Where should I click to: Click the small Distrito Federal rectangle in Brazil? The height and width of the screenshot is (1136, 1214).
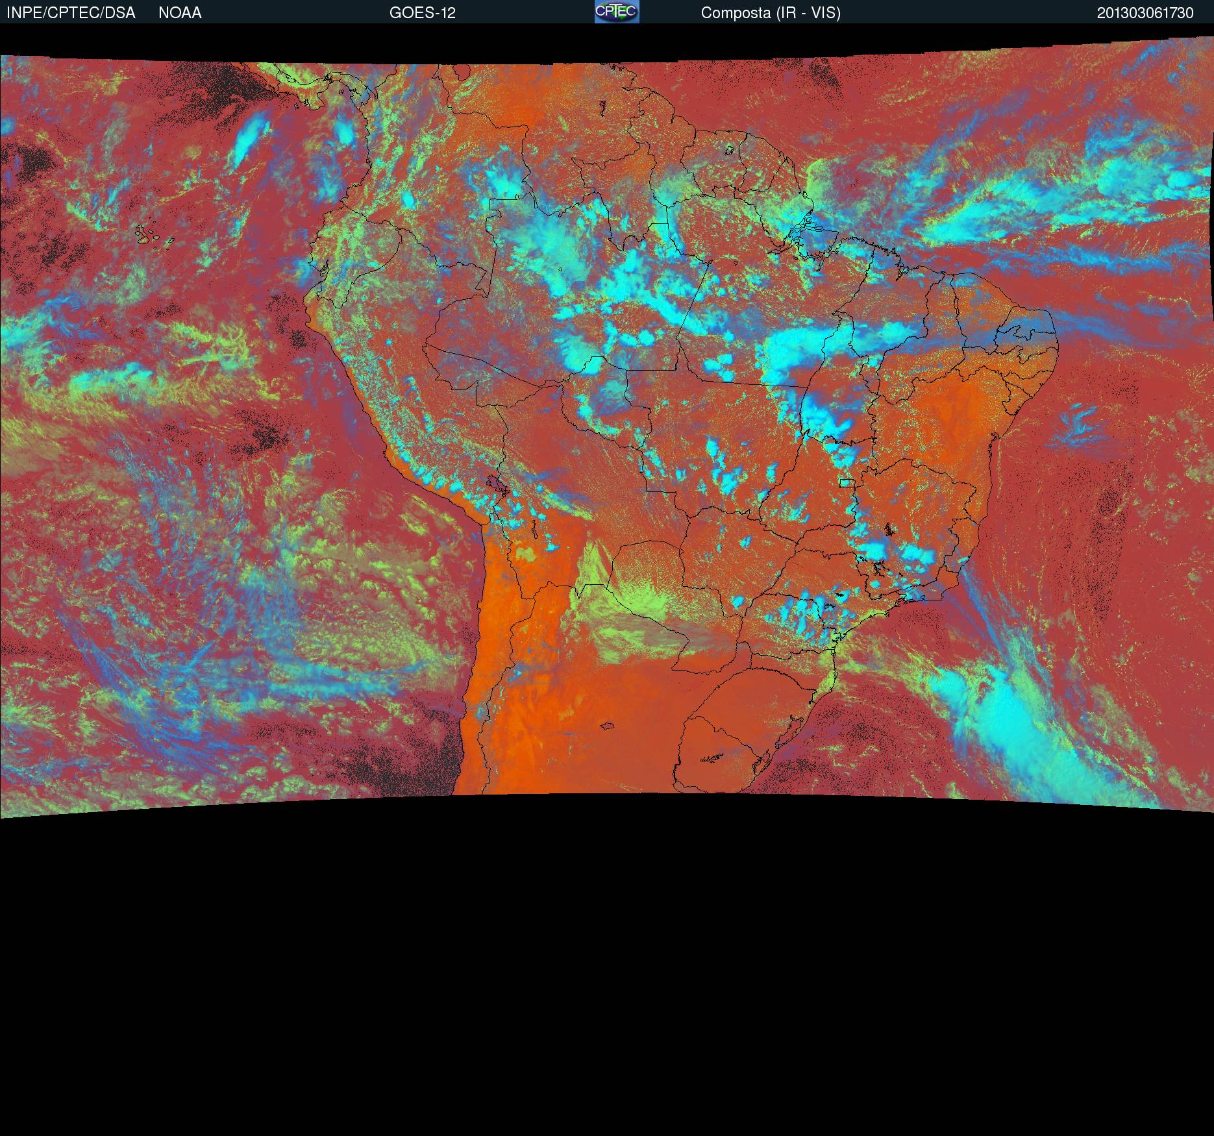coord(847,483)
